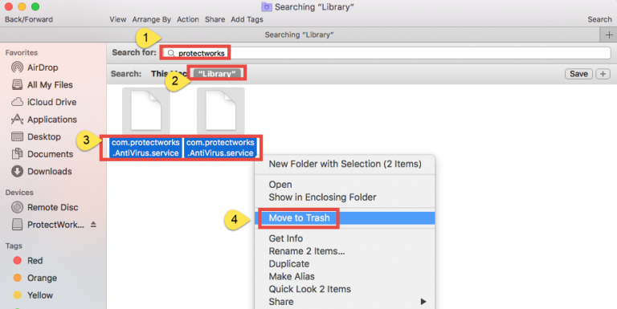Go to the Applications folder
Viewport: 617px width, 309px height.
[x=43, y=120]
